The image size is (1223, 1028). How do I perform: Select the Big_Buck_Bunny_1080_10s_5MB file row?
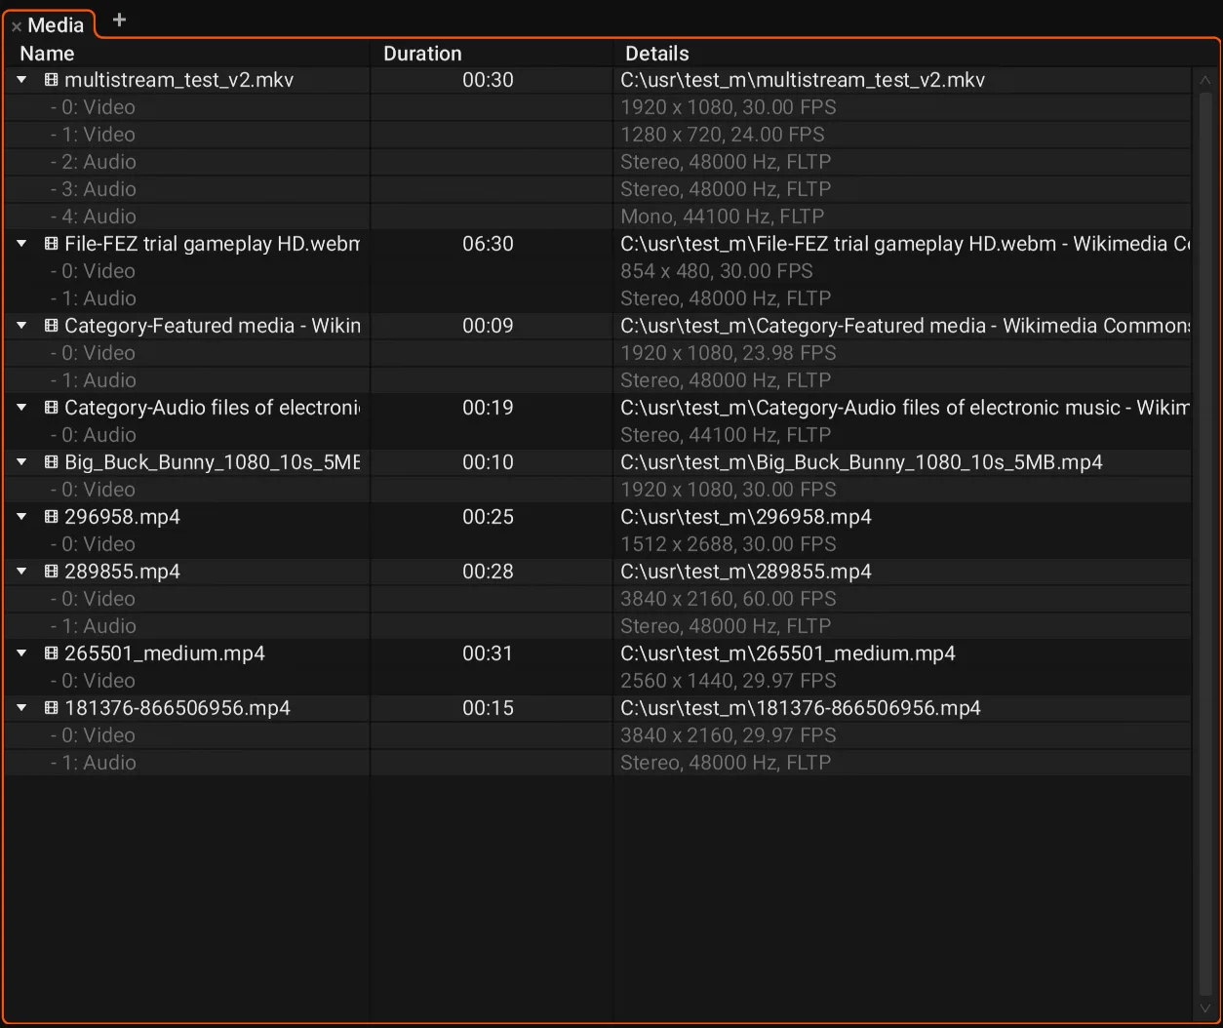click(597, 462)
